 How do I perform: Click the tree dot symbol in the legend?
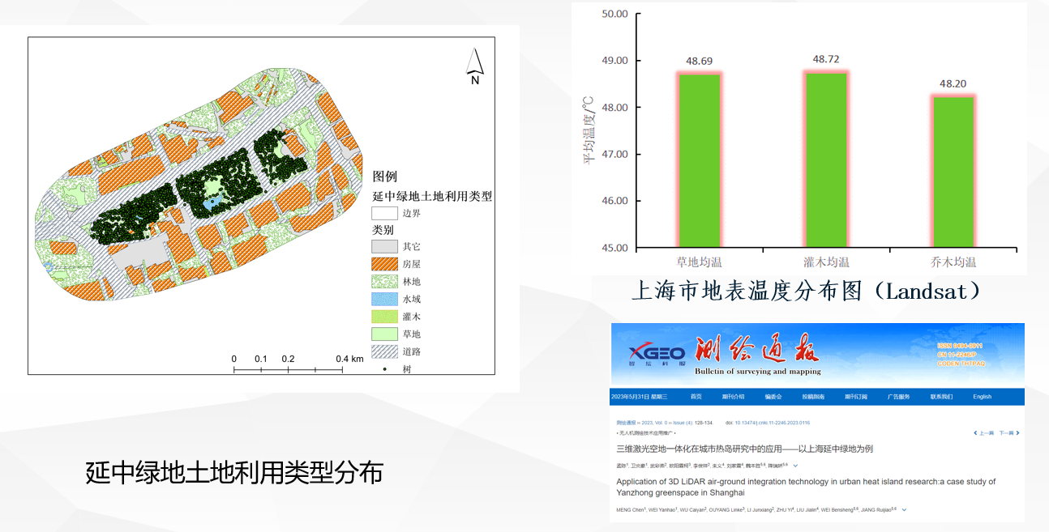[x=384, y=369]
